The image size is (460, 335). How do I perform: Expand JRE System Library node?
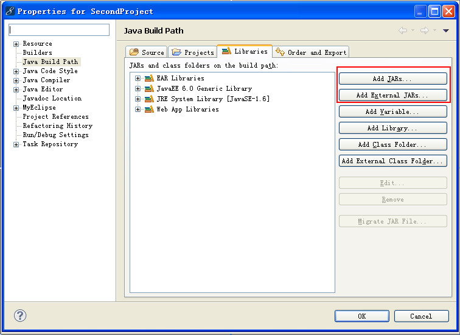pos(138,99)
